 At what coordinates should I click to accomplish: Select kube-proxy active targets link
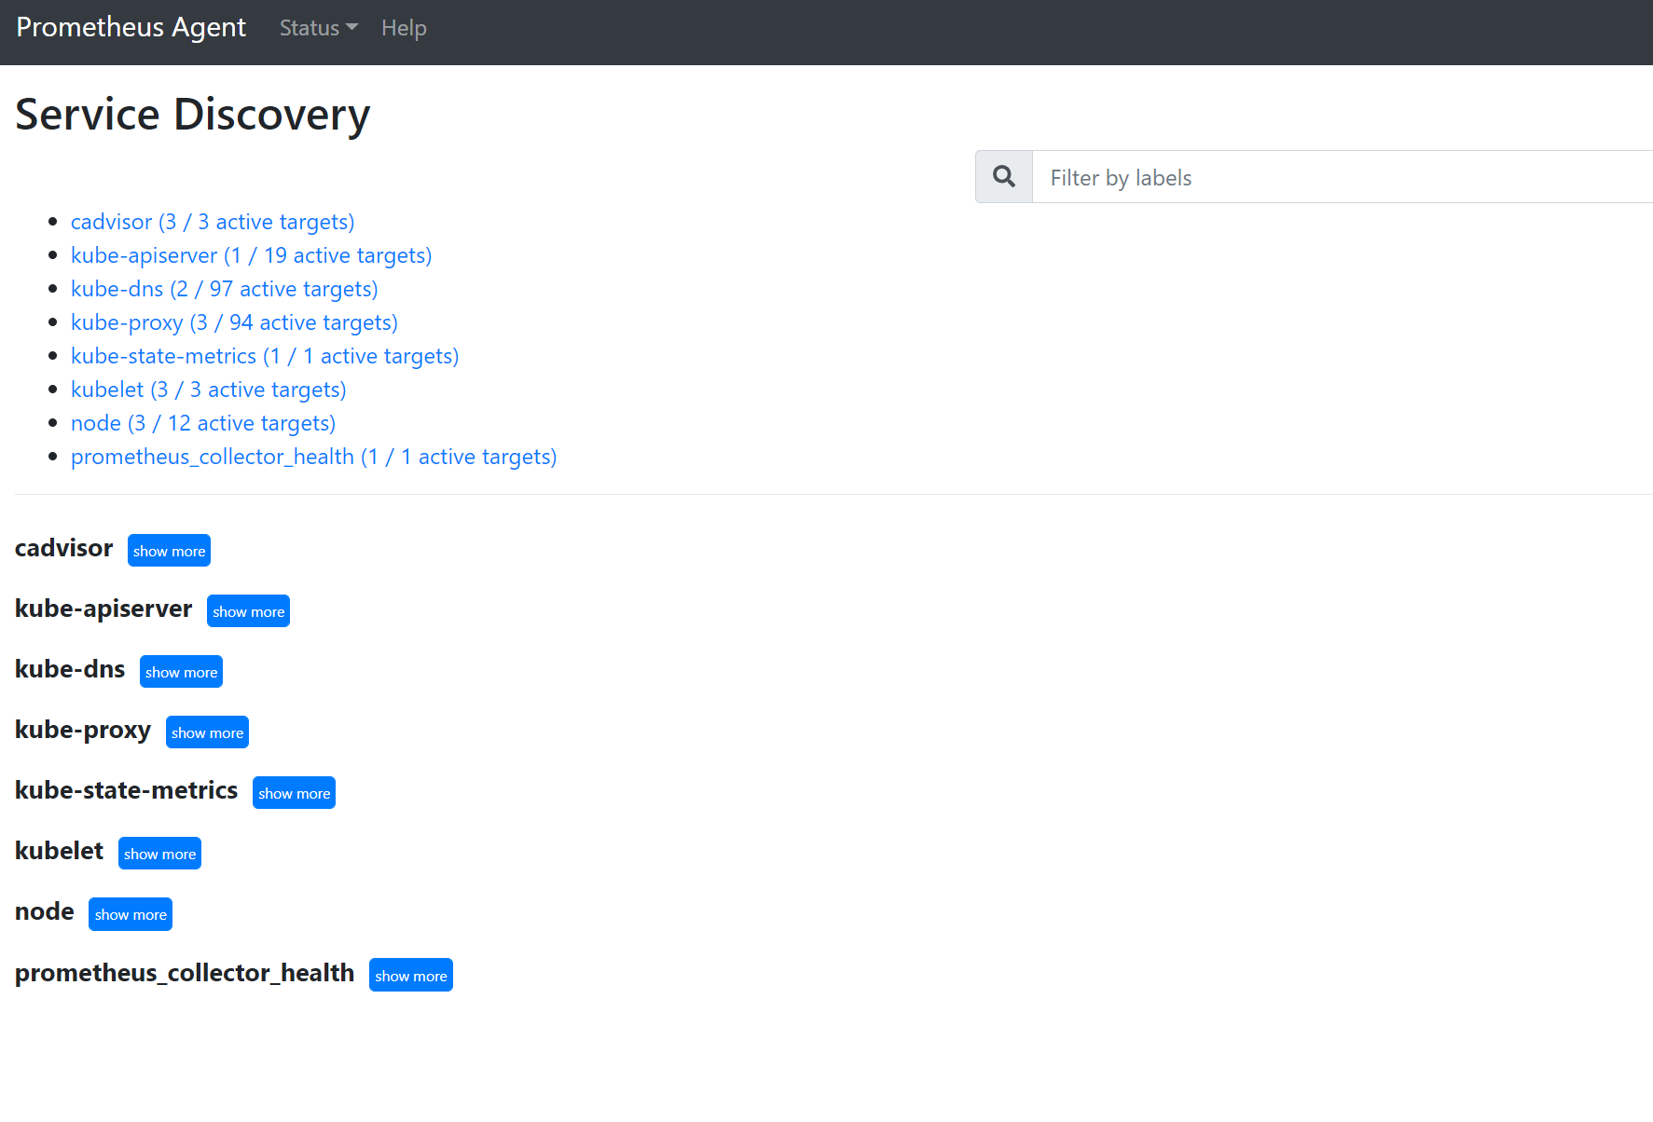coord(234,322)
